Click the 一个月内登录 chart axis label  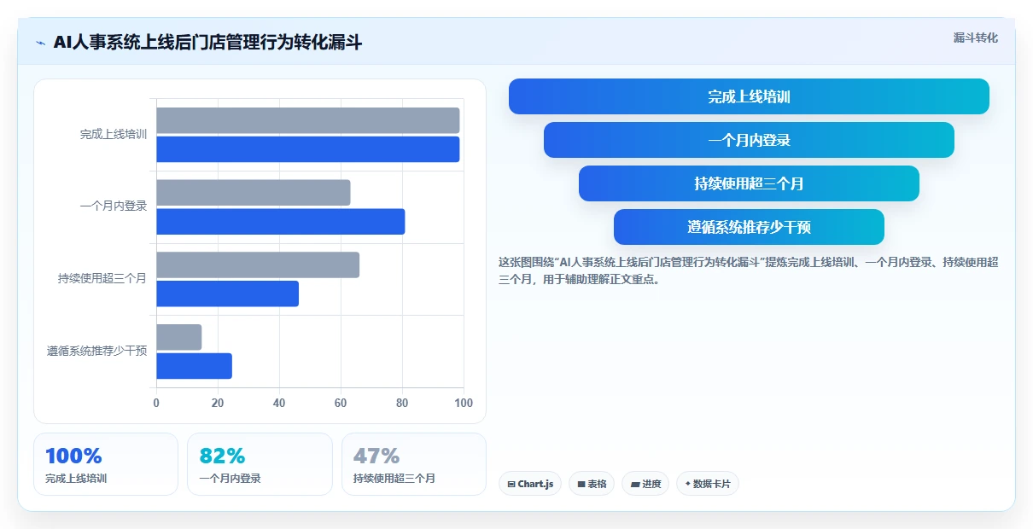coord(114,206)
